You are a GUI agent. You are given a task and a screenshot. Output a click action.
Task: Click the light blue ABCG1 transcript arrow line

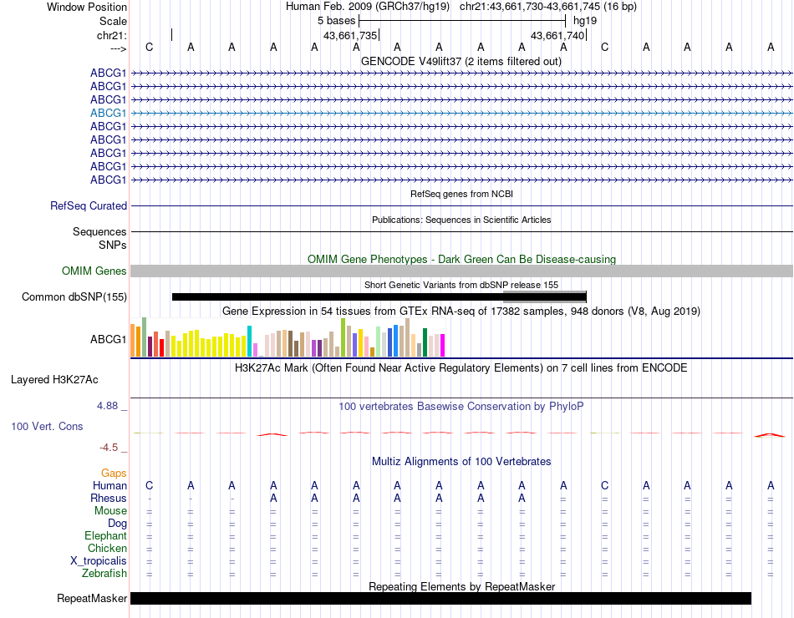(462, 113)
